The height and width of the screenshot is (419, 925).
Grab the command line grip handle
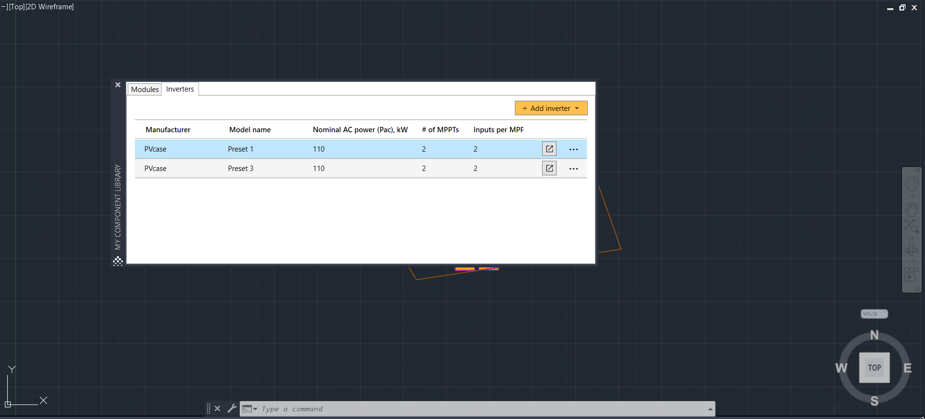209,408
